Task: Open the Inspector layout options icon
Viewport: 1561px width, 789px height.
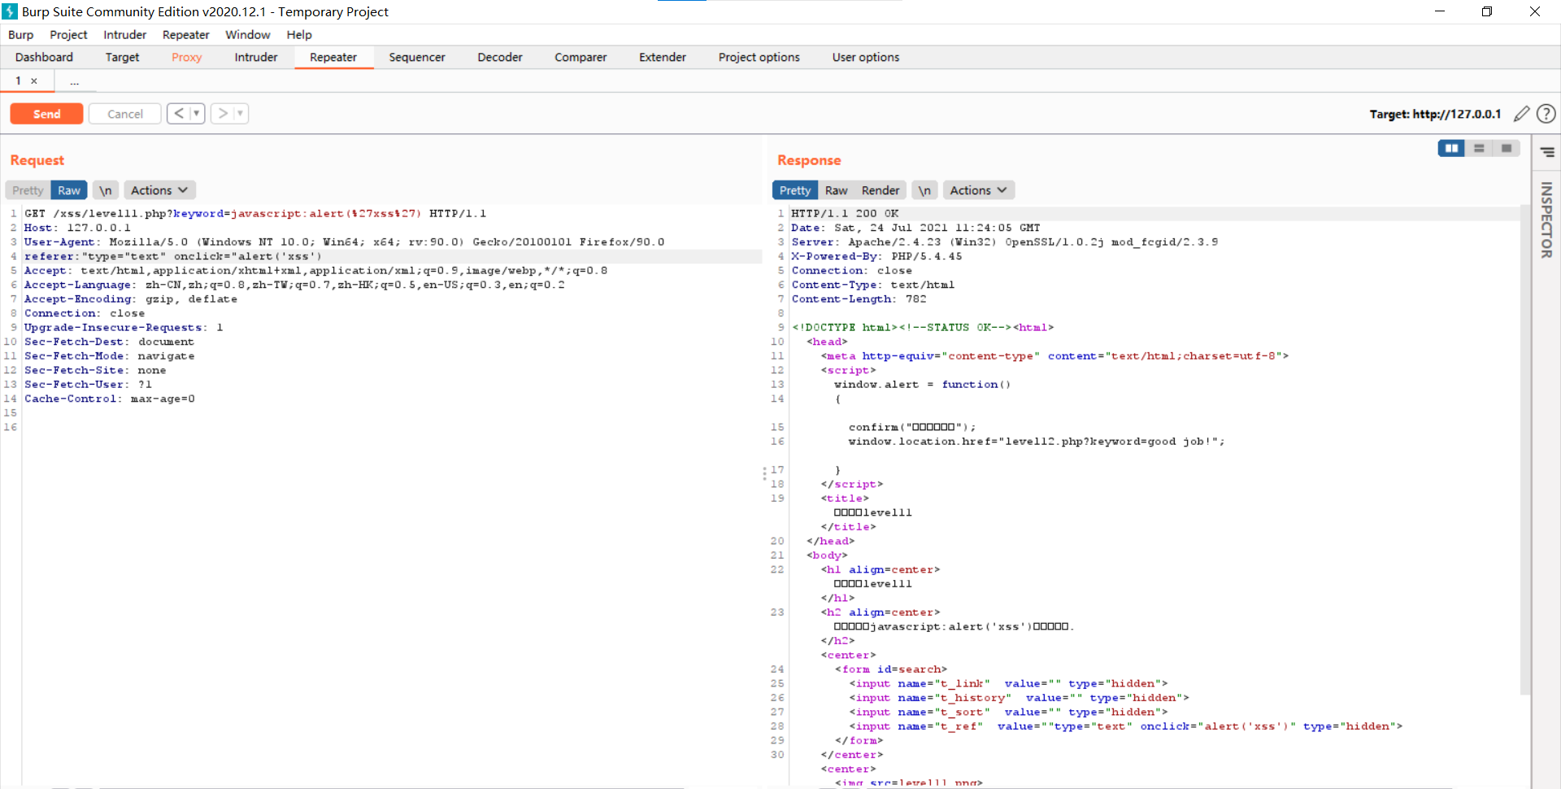Action: tap(1548, 151)
